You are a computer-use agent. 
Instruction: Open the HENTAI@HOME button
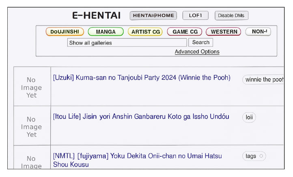click(153, 15)
